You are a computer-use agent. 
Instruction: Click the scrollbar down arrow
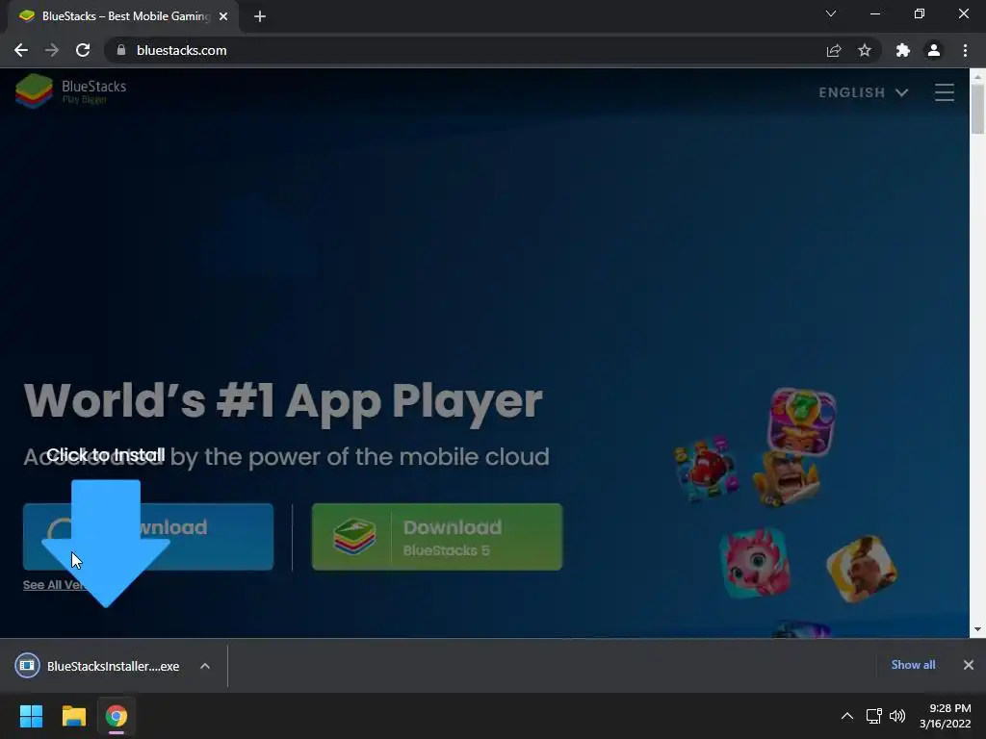977,629
